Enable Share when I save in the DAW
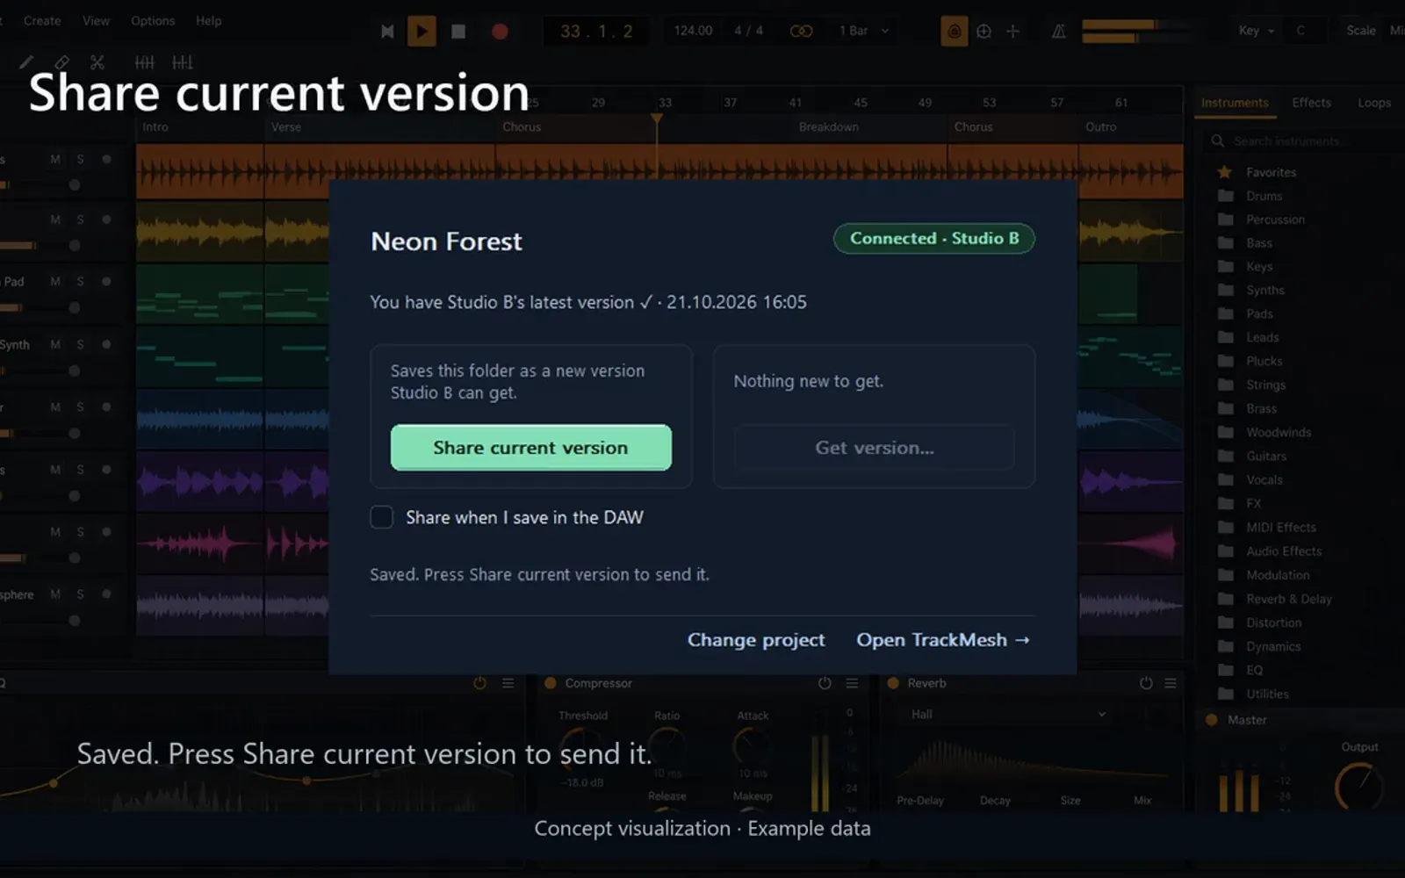The image size is (1405, 878). (x=381, y=517)
